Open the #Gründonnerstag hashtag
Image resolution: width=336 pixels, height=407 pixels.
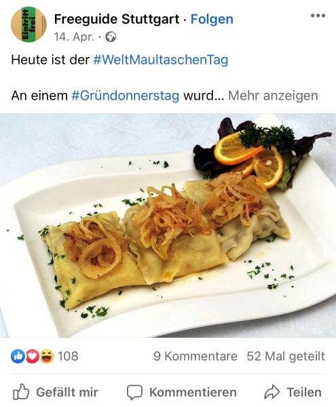point(125,96)
